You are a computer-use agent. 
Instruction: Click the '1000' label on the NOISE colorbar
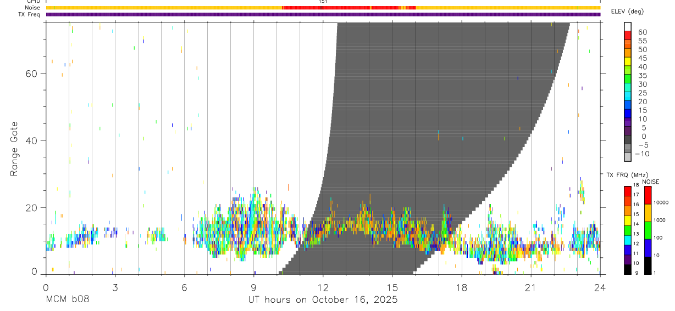point(660,220)
